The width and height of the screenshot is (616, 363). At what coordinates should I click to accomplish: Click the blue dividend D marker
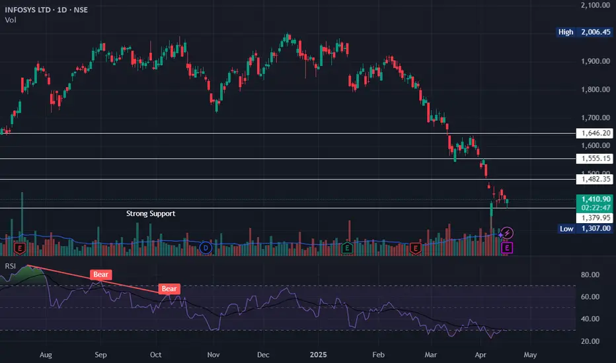click(206, 248)
